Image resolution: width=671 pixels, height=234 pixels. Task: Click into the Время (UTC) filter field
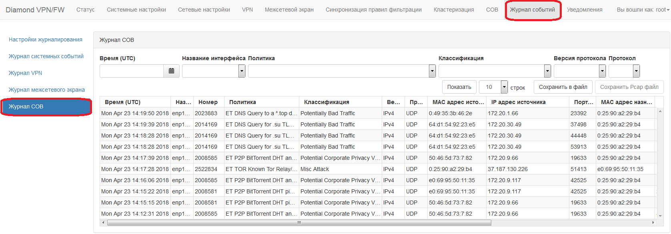[132, 71]
